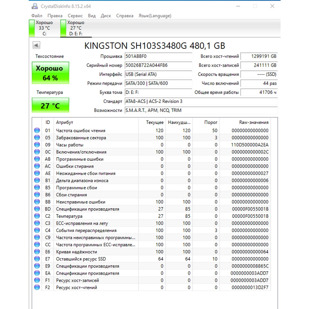
Task: Click the Интерфейс field USB (Serial ATA)
Action: point(158,74)
